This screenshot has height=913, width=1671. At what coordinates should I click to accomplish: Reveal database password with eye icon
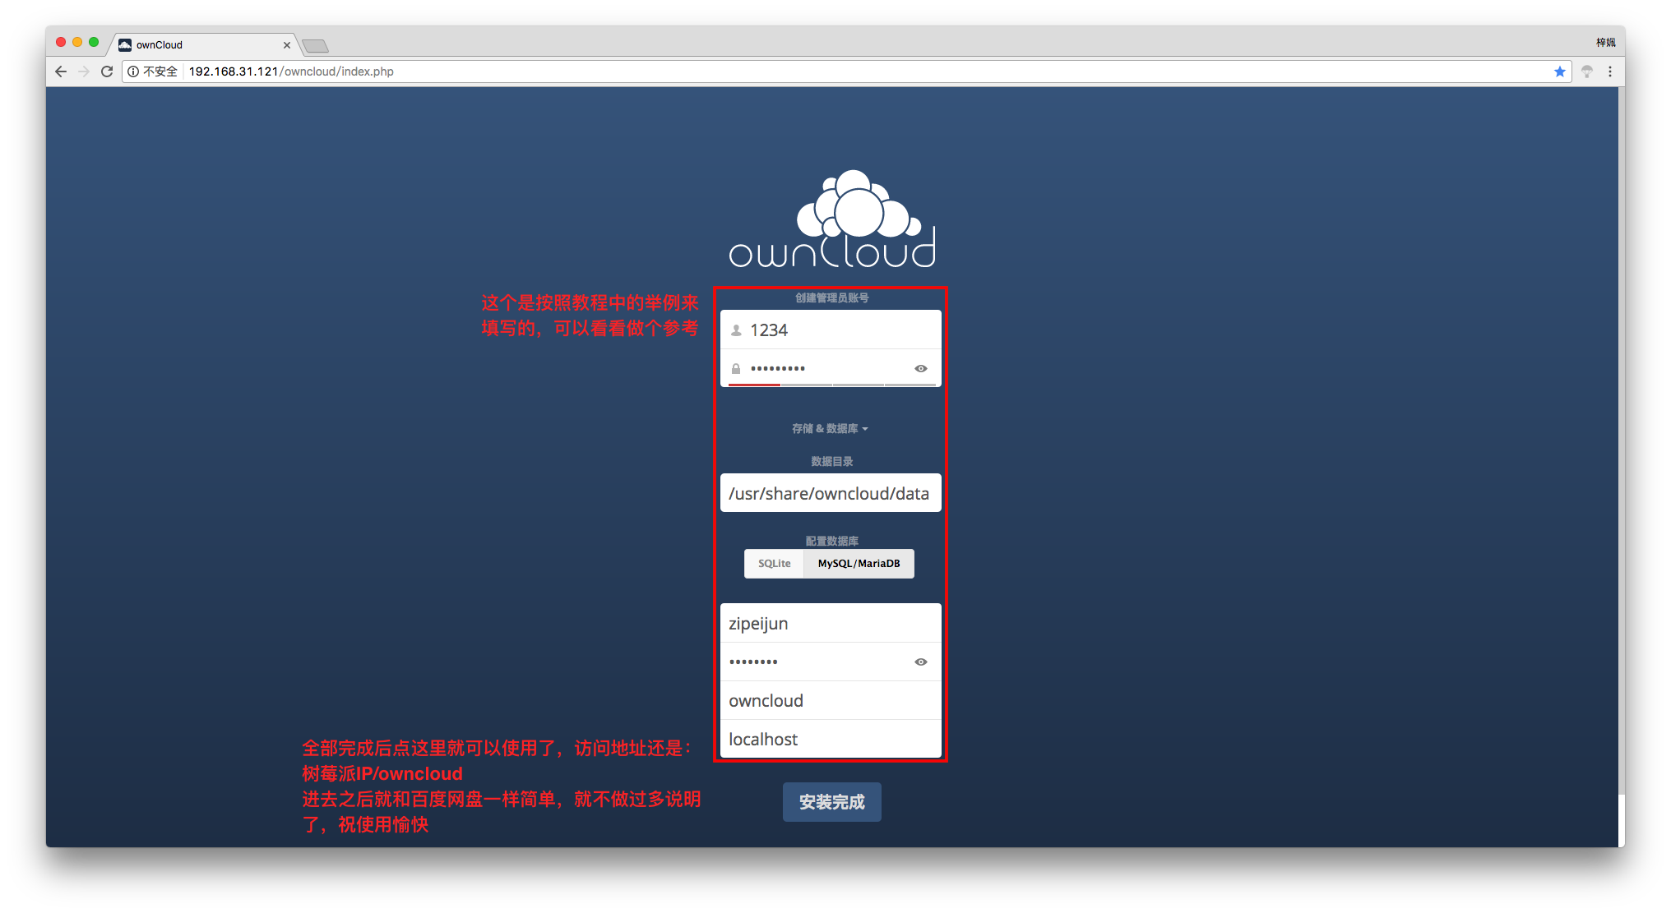921,662
